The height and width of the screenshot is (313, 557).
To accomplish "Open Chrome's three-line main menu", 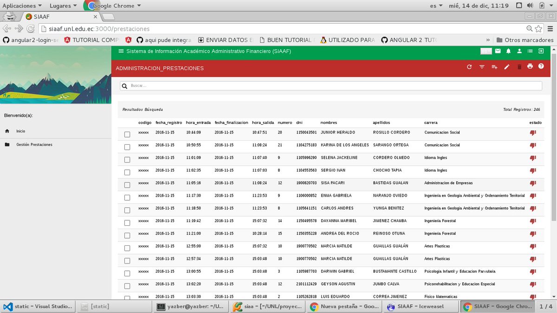I will 549,29.
